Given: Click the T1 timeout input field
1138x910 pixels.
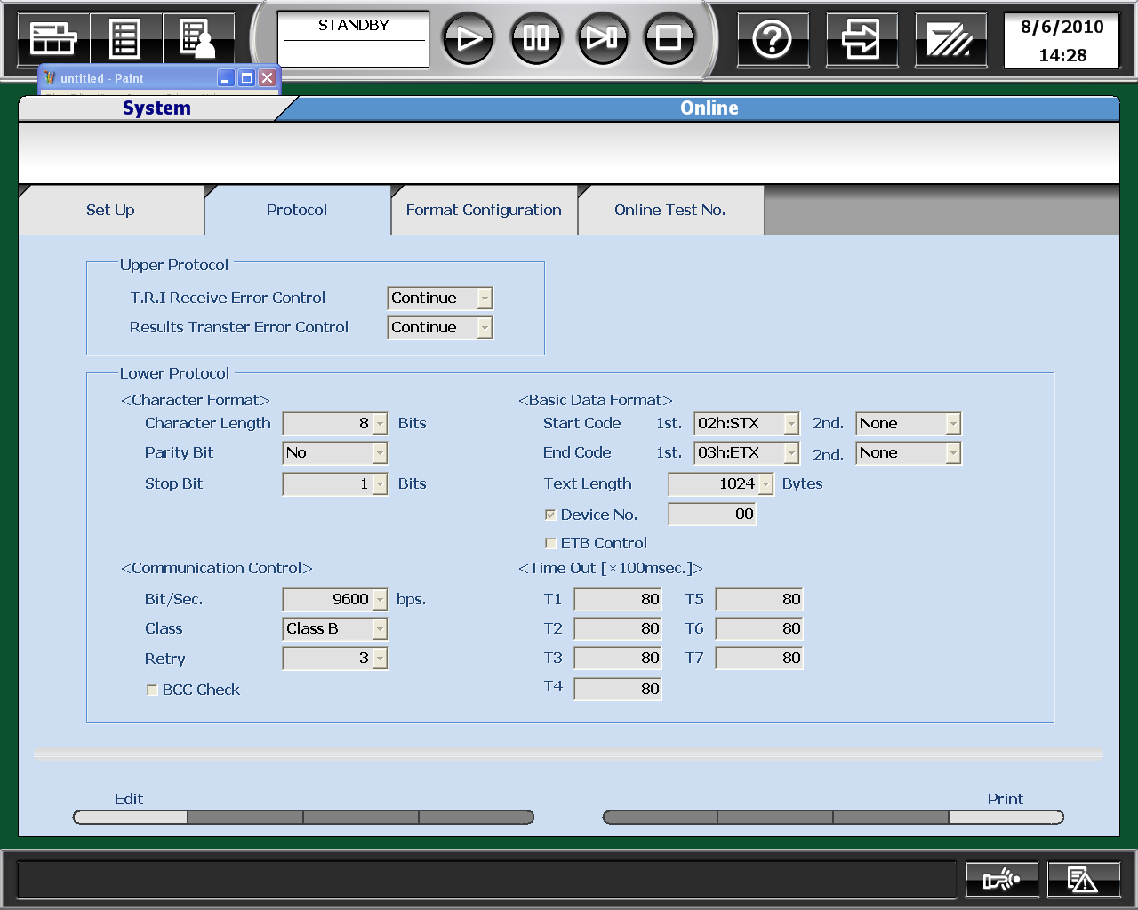Looking at the screenshot, I should pos(618,600).
